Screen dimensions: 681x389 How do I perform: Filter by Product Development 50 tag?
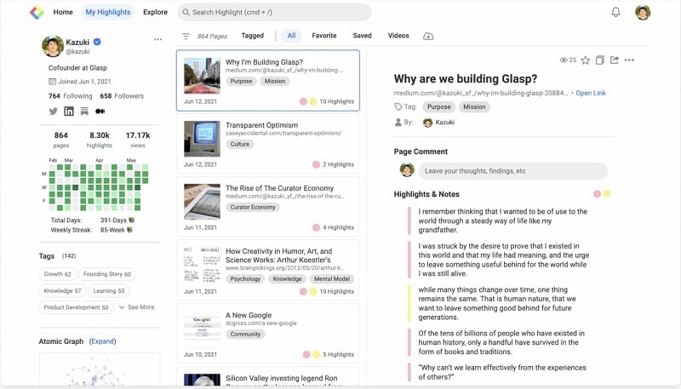76,307
